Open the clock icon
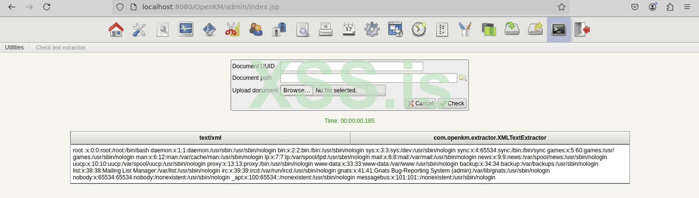The height and width of the screenshot is (198, 699). pos(419,29)
